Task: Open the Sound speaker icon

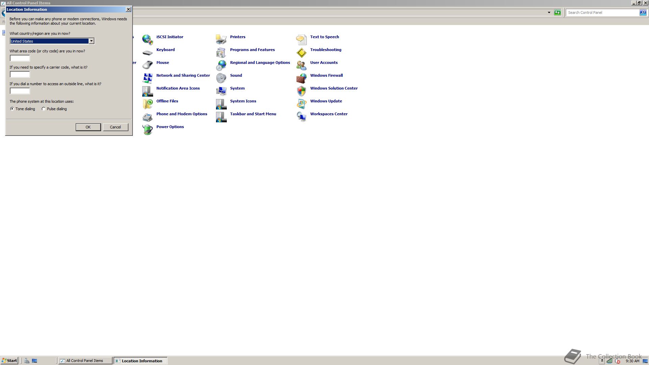Action: [221, 78]
